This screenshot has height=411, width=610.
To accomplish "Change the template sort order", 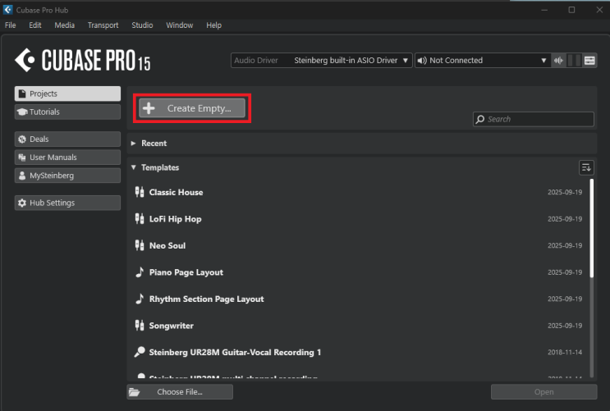I will (586, 167).
